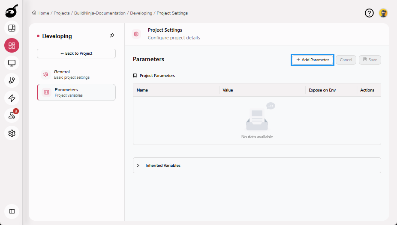Click the Add Parameter button
This screenshot has width=397, height=225.
[x=313, y=60]
